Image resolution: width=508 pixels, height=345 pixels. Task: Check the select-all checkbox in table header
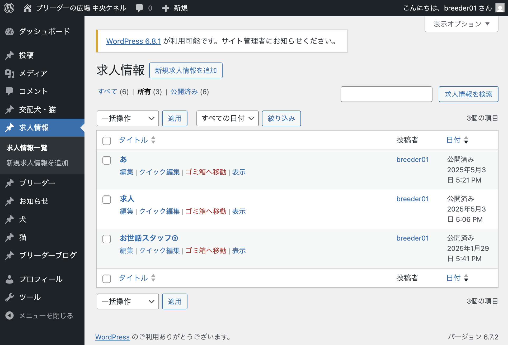point(107,141)
